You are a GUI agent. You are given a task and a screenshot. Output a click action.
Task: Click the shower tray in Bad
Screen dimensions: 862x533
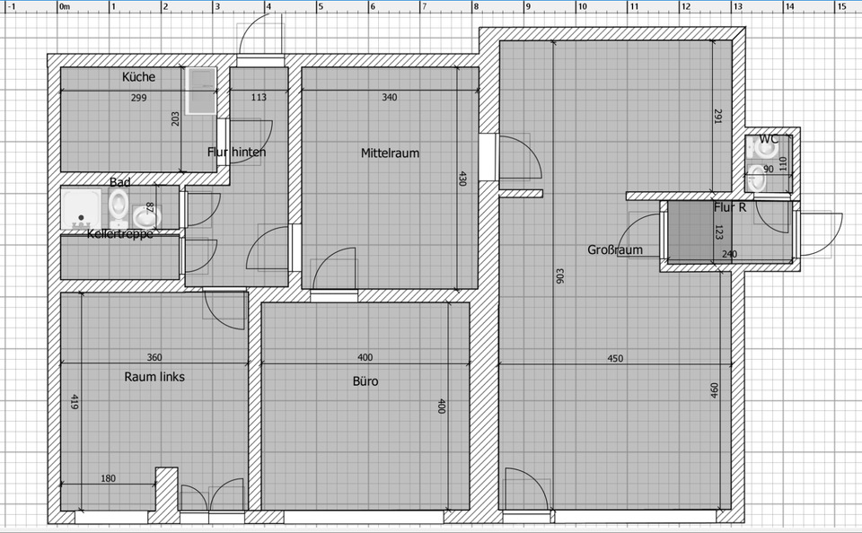(x=84, y=209)
